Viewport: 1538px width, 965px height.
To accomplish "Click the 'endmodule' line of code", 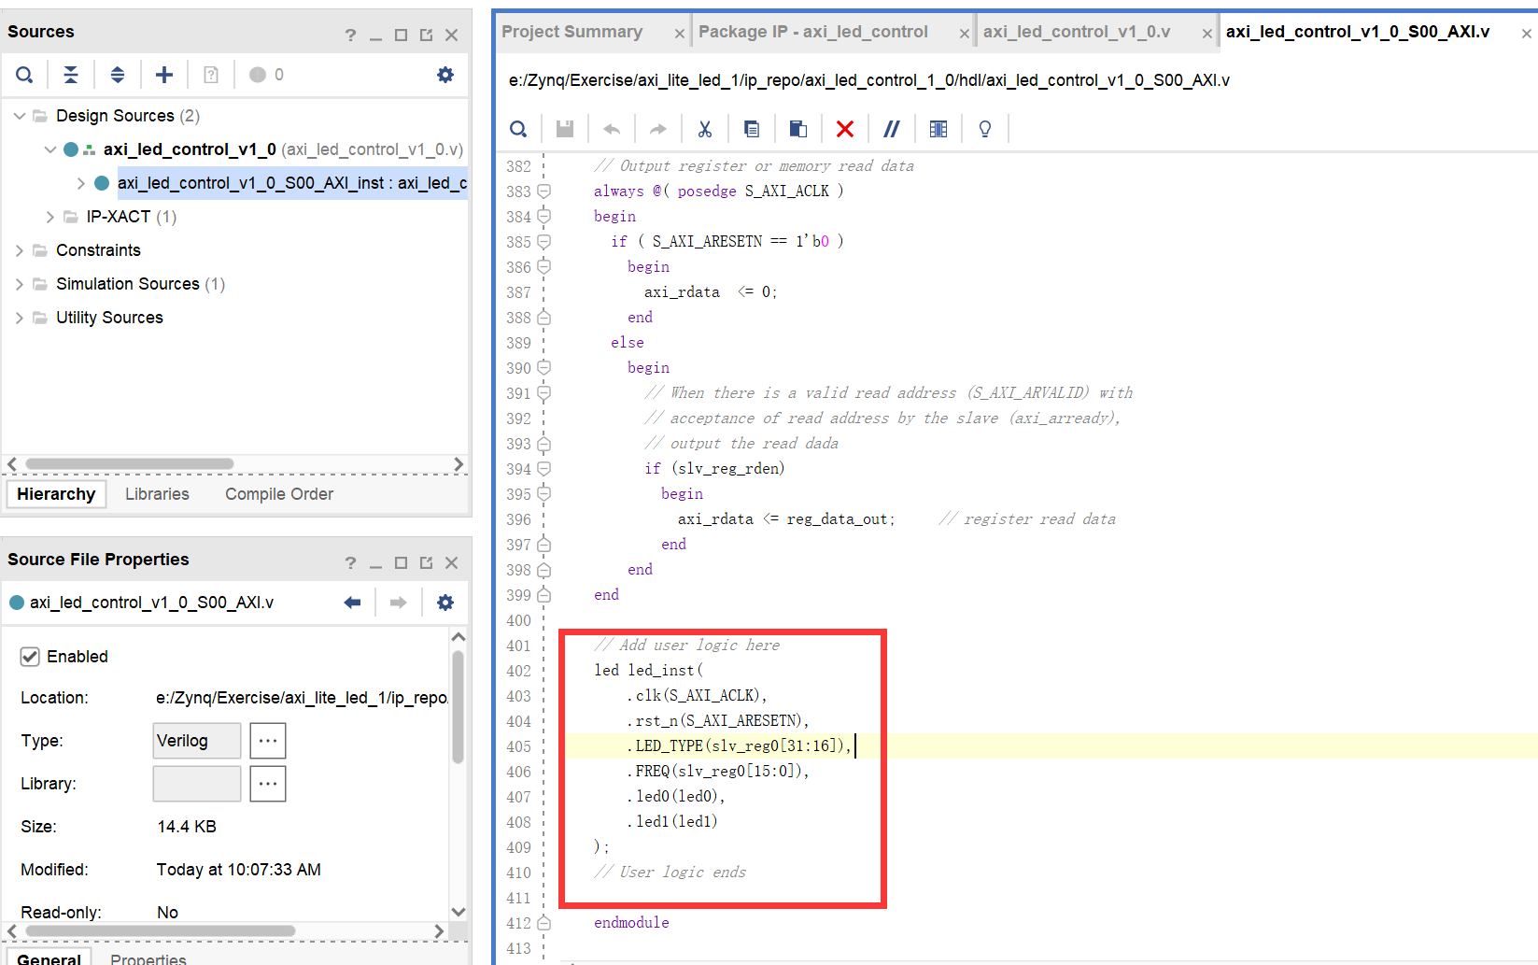I will 631,923.
